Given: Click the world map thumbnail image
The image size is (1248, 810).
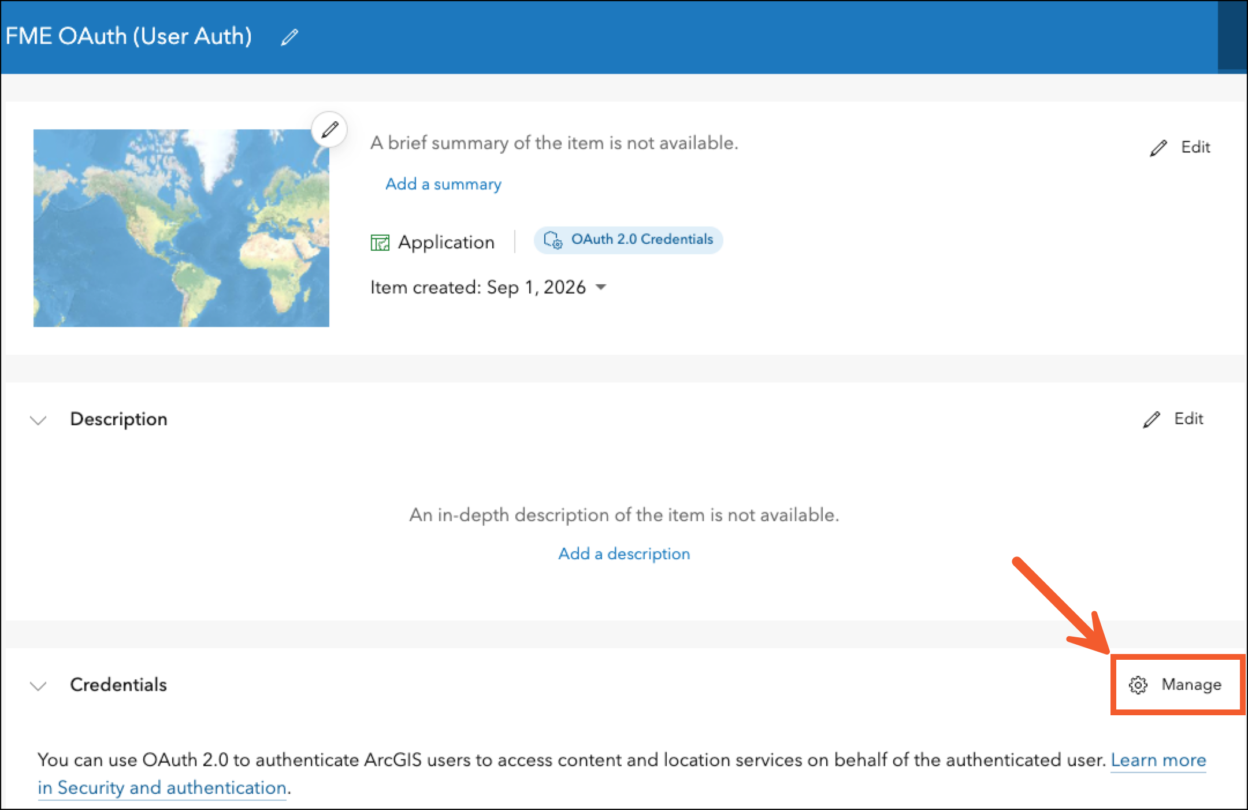Looking at the screenshot, I should point(181,228).
